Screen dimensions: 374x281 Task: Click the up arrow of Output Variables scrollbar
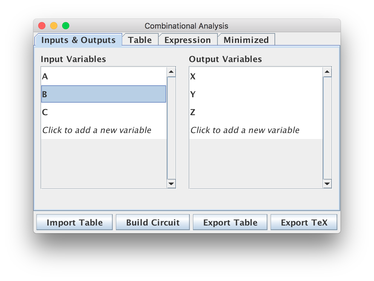click(327, 72)
